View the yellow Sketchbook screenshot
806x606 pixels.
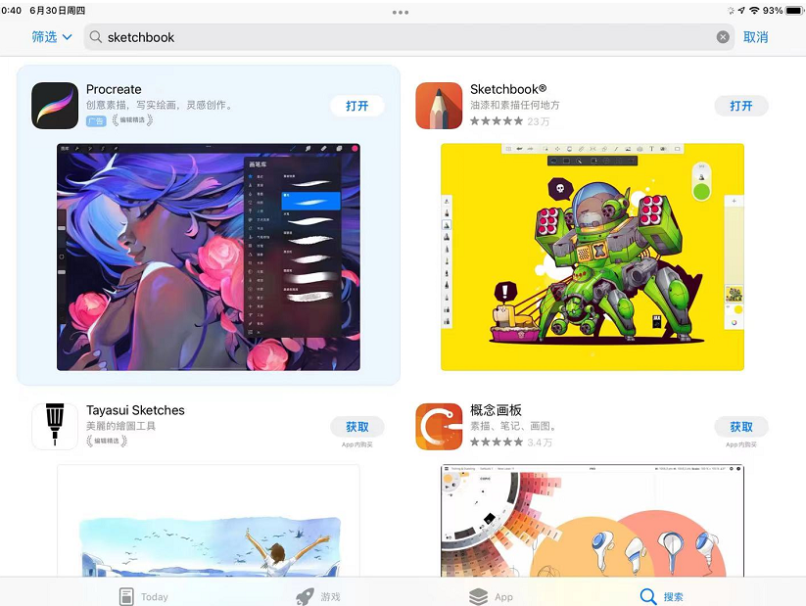[592, 256]
